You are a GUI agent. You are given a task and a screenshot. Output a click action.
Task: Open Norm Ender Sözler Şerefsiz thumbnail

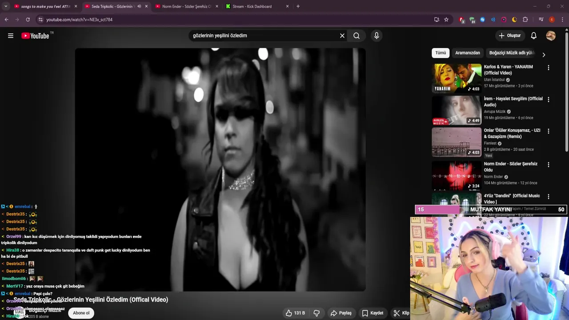(x=457, y=175)
